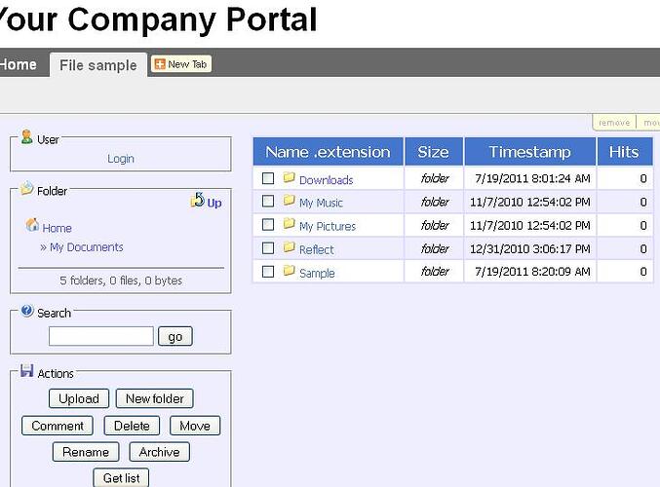
Task: Click the Archive button
Action: 159,452
